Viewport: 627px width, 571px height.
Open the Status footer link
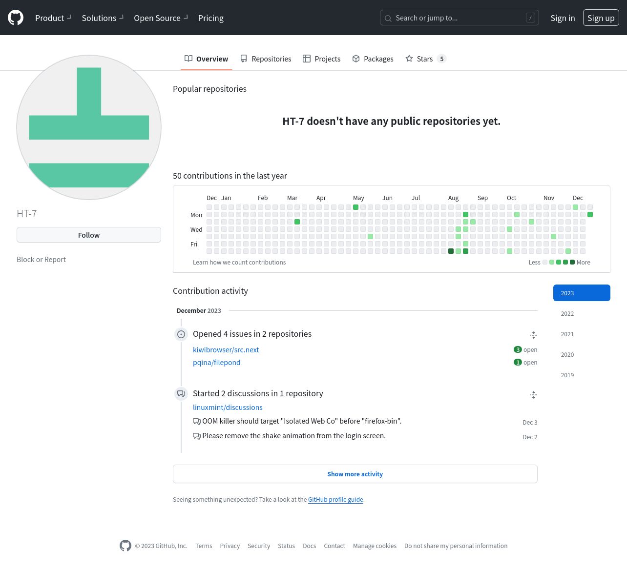[286, 546]
